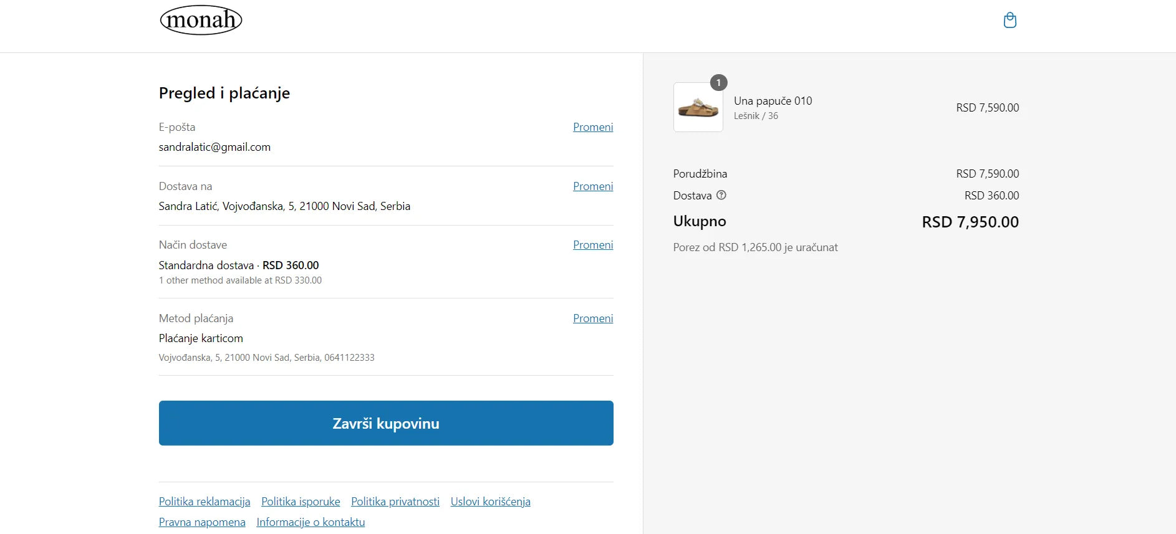Click the delivery info question mark icon
Screen dimensions: 1176x534
tap(721, 195)
